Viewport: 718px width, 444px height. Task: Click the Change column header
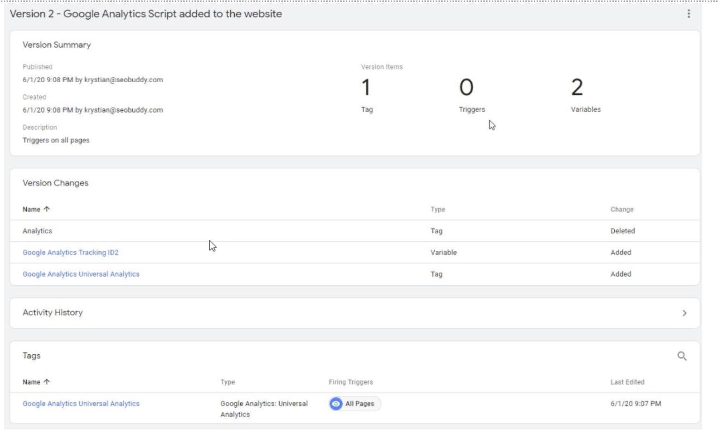coord(622,209)
